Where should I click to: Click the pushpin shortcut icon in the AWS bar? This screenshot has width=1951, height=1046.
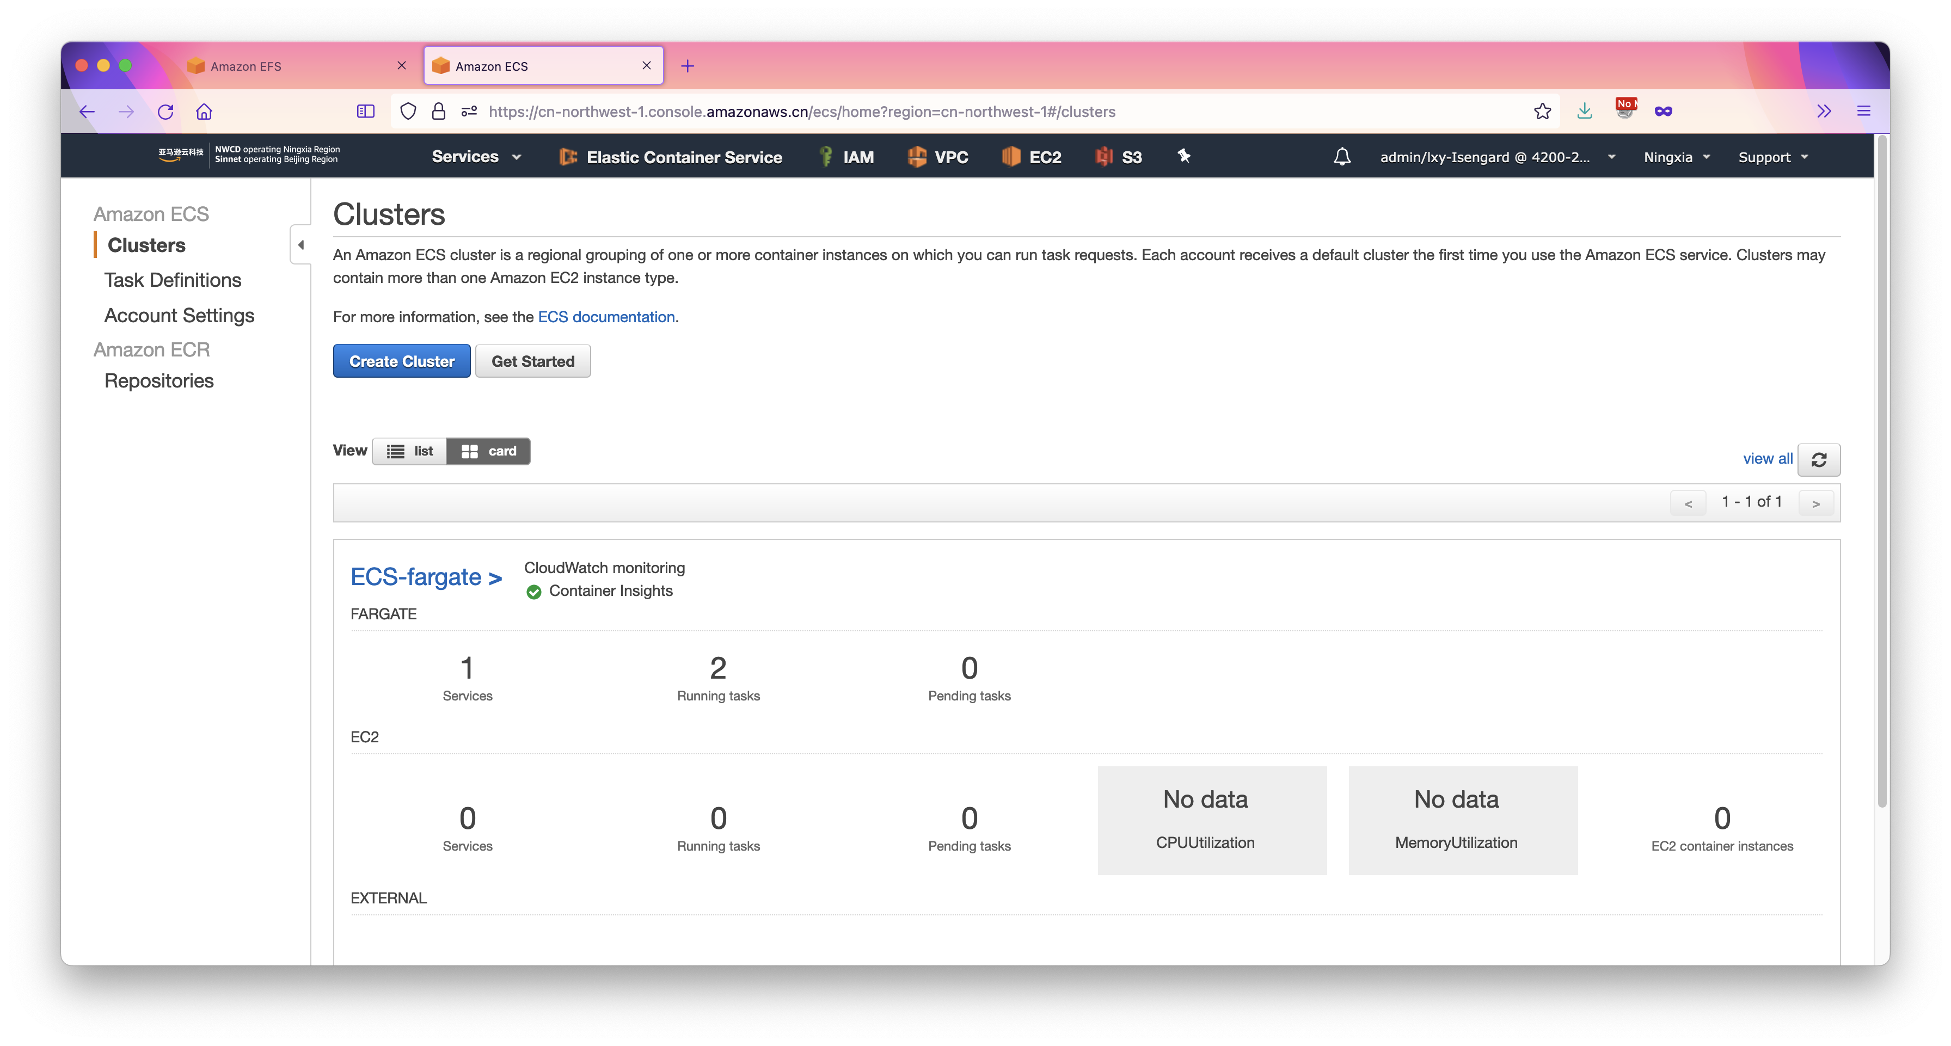1184,156
